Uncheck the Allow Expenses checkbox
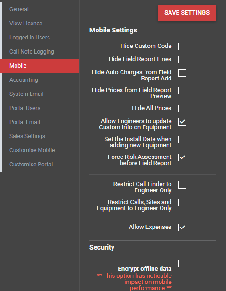The image size is (226, 291). pyautogui.click(x=182, y=228)
